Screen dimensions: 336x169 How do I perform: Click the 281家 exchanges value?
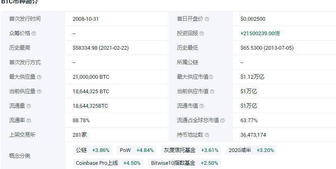(80, 135)
